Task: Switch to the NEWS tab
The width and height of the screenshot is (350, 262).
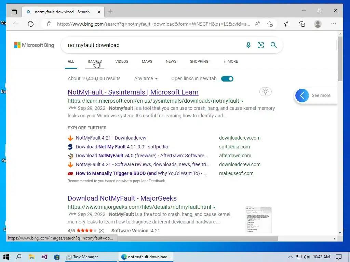Action: (x=171, y=61)
